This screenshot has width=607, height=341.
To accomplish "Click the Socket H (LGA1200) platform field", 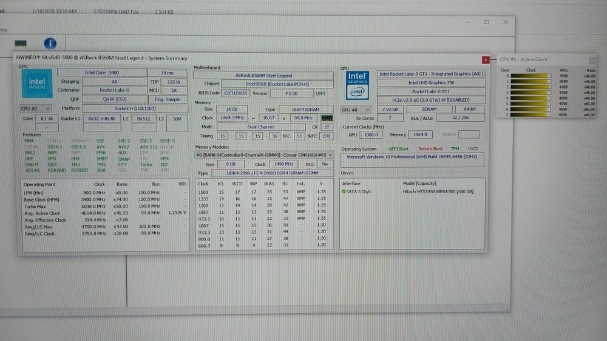I will click(x=135, y=108).
